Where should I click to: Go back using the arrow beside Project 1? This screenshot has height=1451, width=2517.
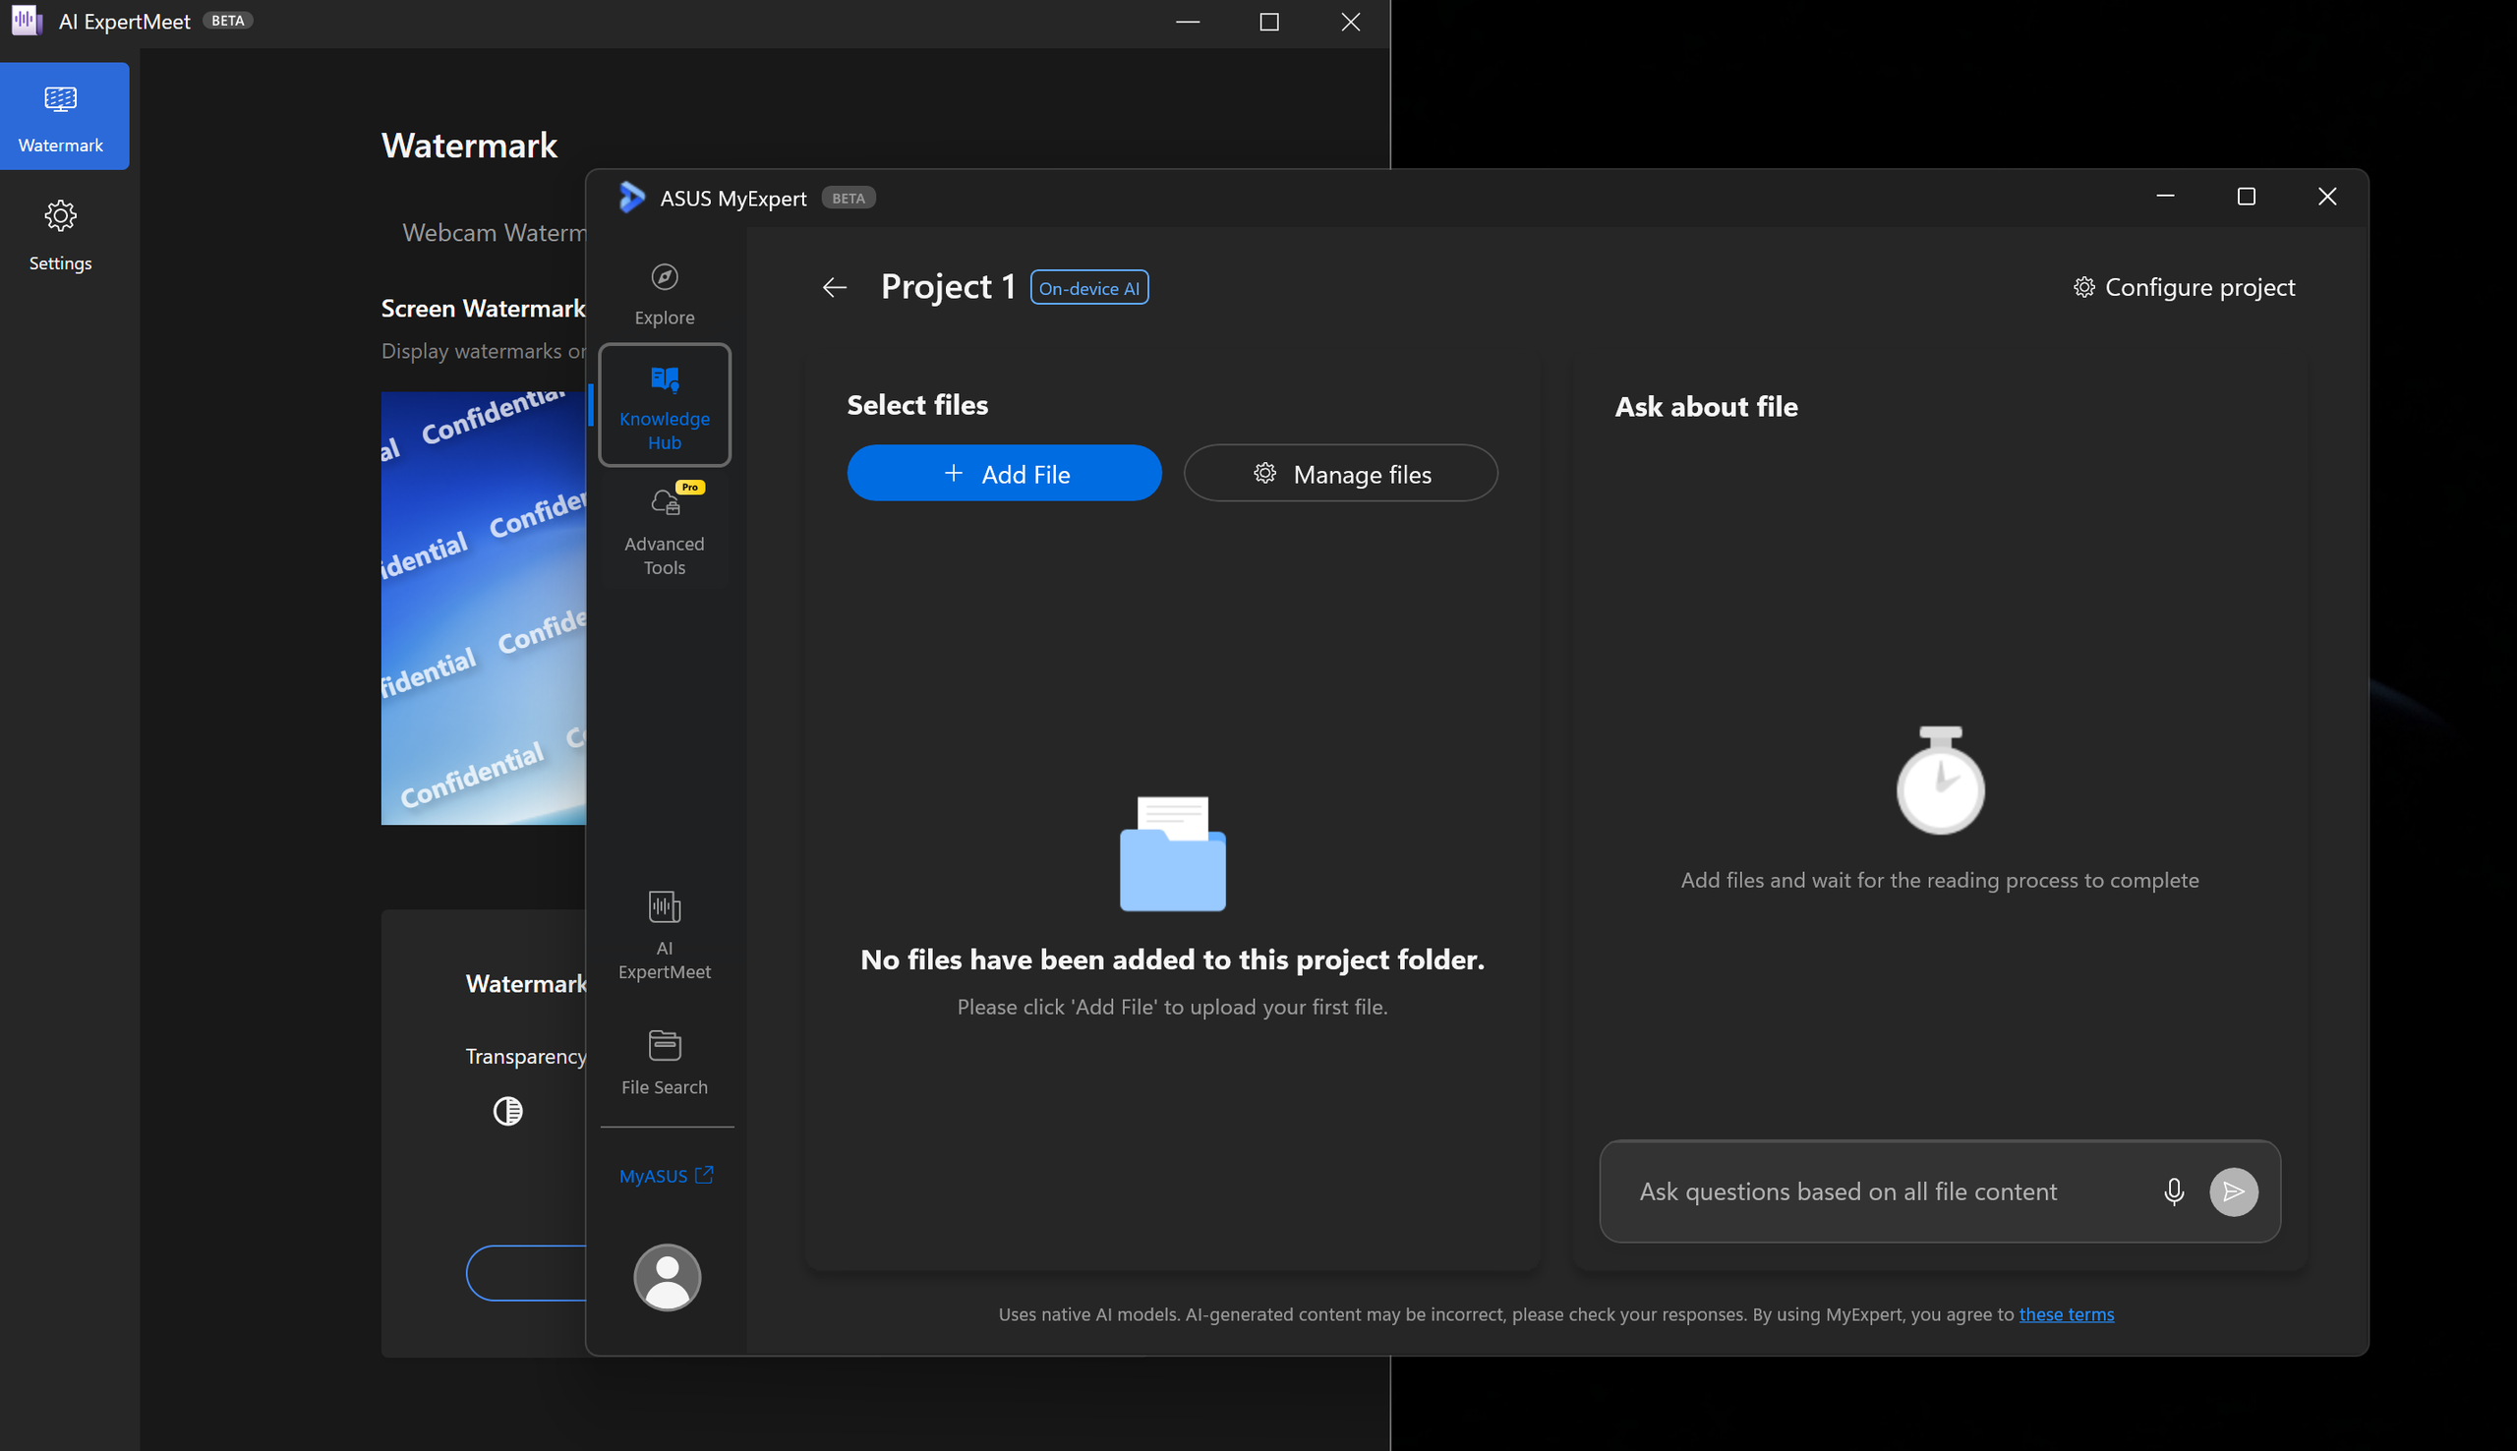pos(835,288)
